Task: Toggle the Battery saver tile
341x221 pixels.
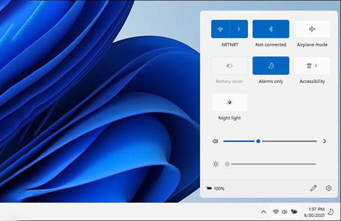Action: [x=229, y=65]
